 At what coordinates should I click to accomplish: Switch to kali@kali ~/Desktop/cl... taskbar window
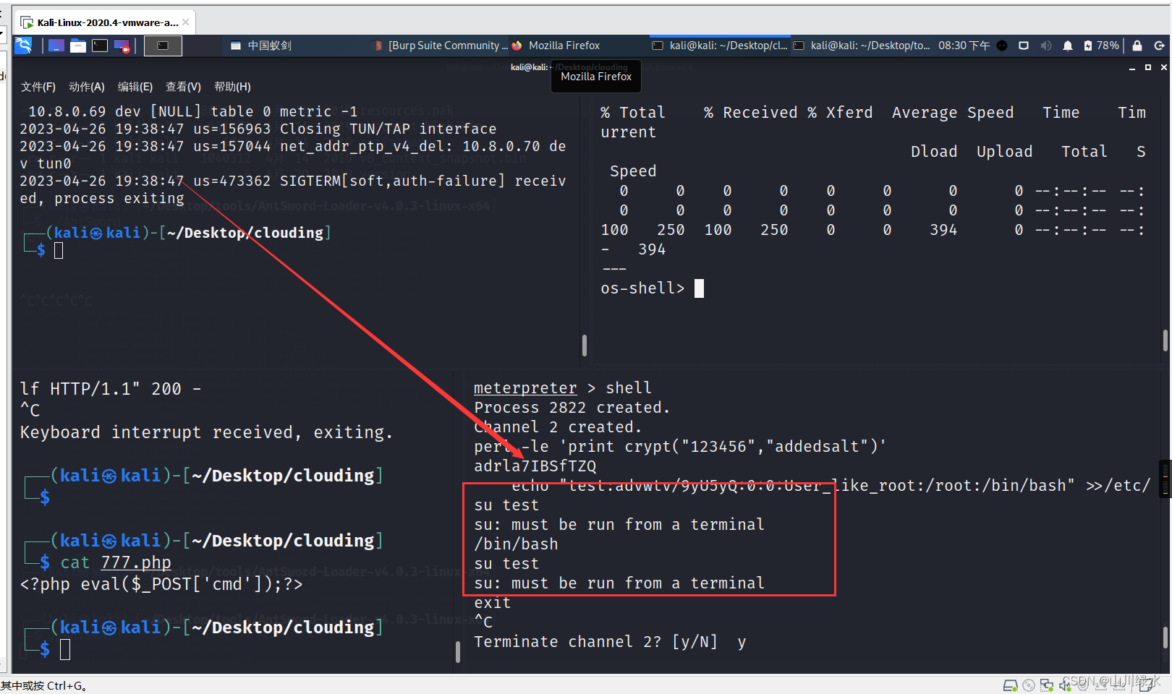pos(720,46)
